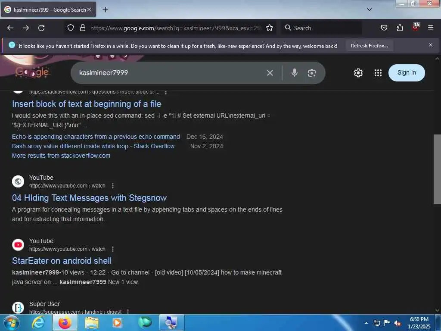
Task: Open the Google apps grid
Action: (x=378, y=73)
